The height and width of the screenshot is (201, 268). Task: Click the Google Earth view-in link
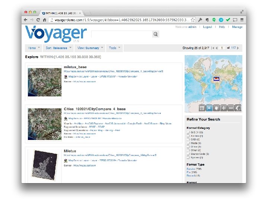click(x=135, y=124)
